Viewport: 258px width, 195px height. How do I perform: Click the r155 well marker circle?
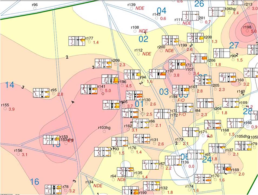coord(5,109)
